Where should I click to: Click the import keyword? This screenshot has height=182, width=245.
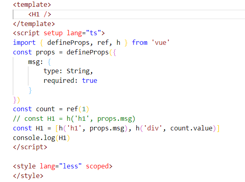24,43
